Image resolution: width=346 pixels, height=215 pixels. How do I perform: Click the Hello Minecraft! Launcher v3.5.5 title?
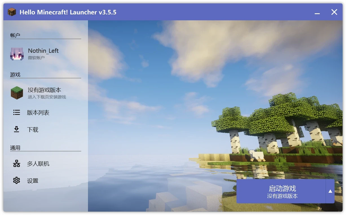tap(68, 12)
